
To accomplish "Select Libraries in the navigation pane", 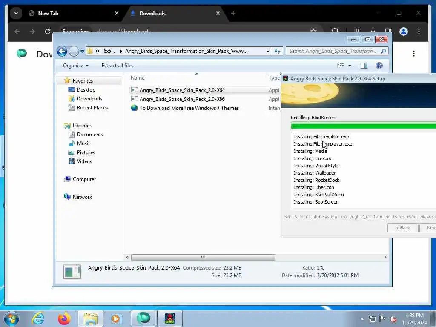I will tap(82, 126).
